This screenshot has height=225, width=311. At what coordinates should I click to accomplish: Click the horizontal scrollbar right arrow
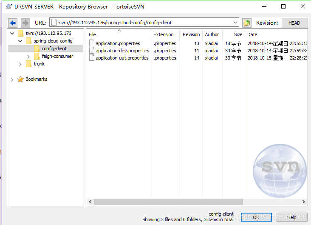[x=304, y=202]
